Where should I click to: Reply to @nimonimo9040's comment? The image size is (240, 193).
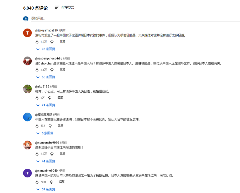tap(62, 182)
